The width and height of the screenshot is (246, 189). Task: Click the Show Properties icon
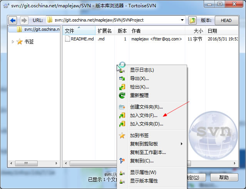(x=122, y=173)
